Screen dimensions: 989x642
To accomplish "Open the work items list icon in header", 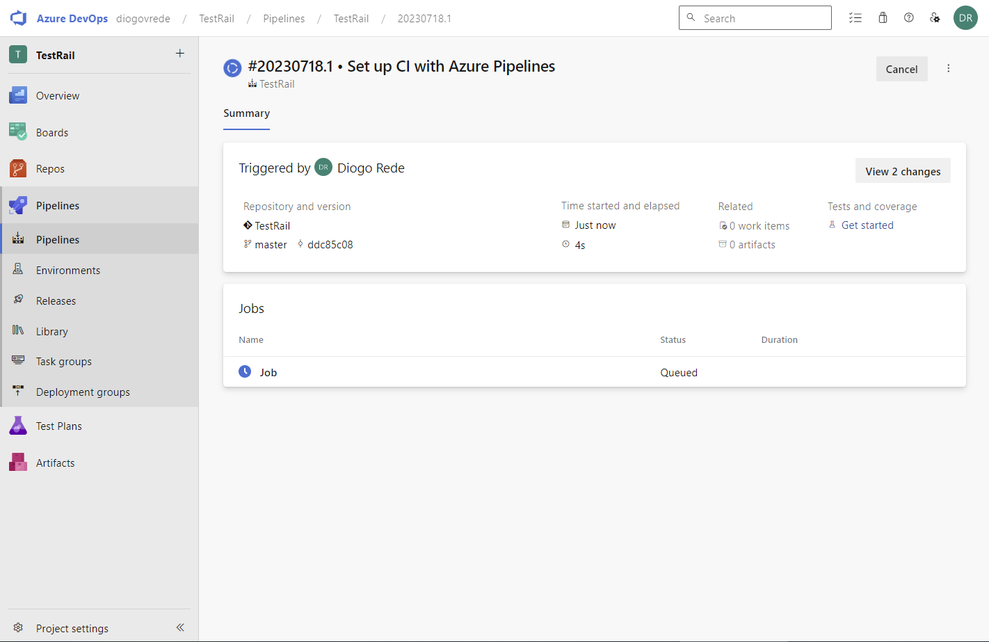I will [855, 18].
